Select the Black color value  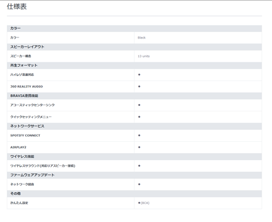tap(141, 37)
